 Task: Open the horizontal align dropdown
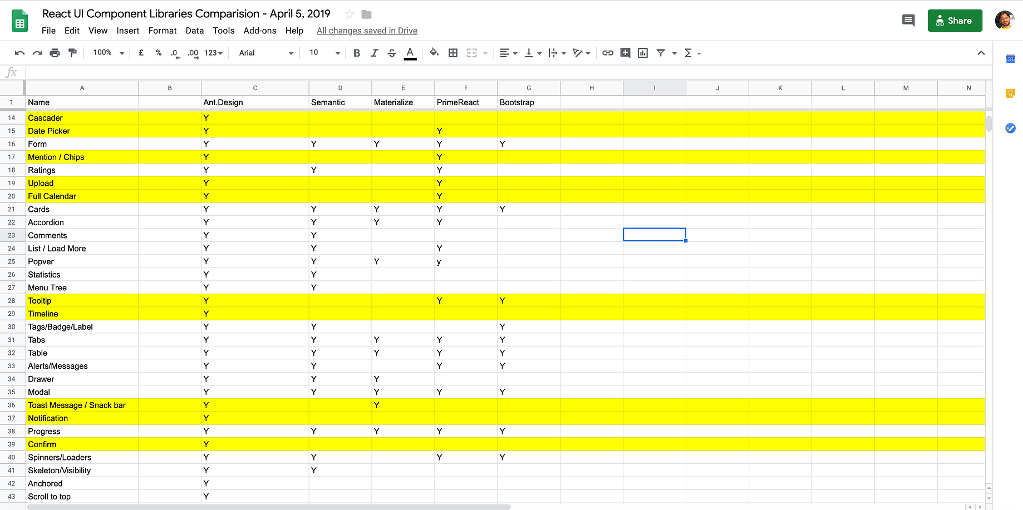click(509, 53)
